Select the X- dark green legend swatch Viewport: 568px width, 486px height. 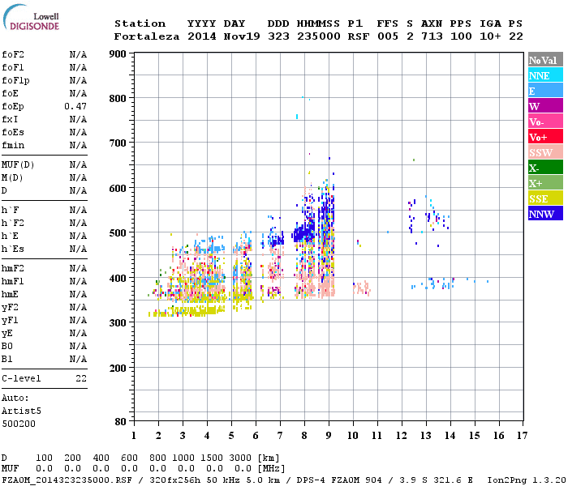[x=545, y=168]
